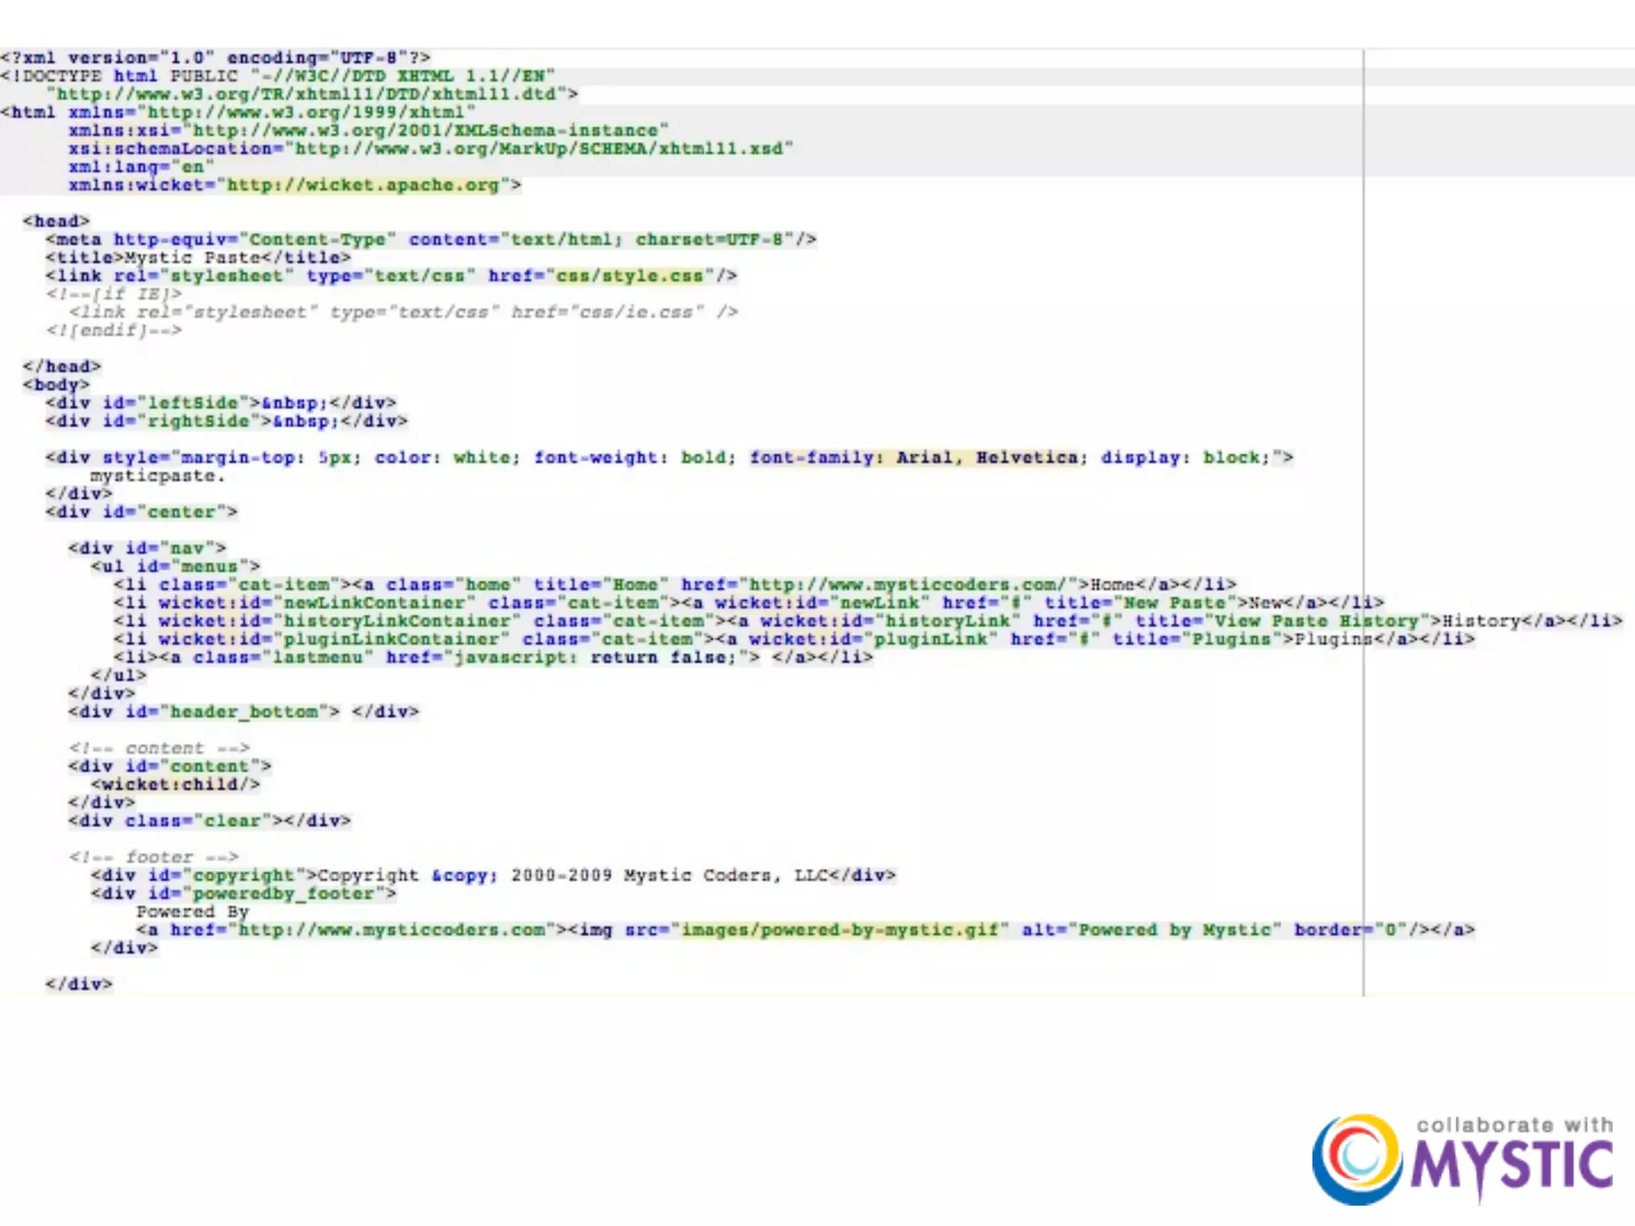
Task: Place cursor on the opening body tag
Action: click(x=56, y=385)
